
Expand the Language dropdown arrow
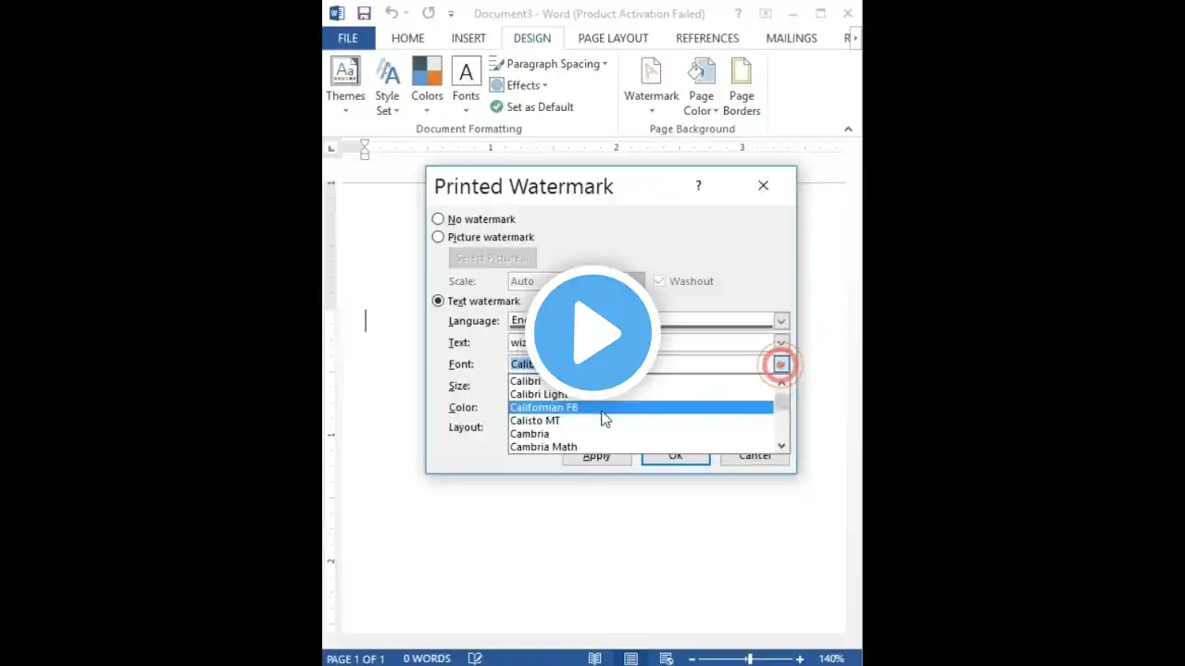pos(781,321)
